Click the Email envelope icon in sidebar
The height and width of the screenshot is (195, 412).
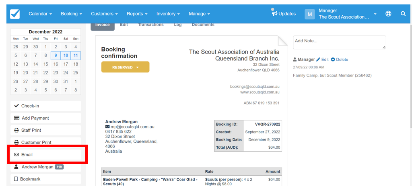click(x=16, y=155)
